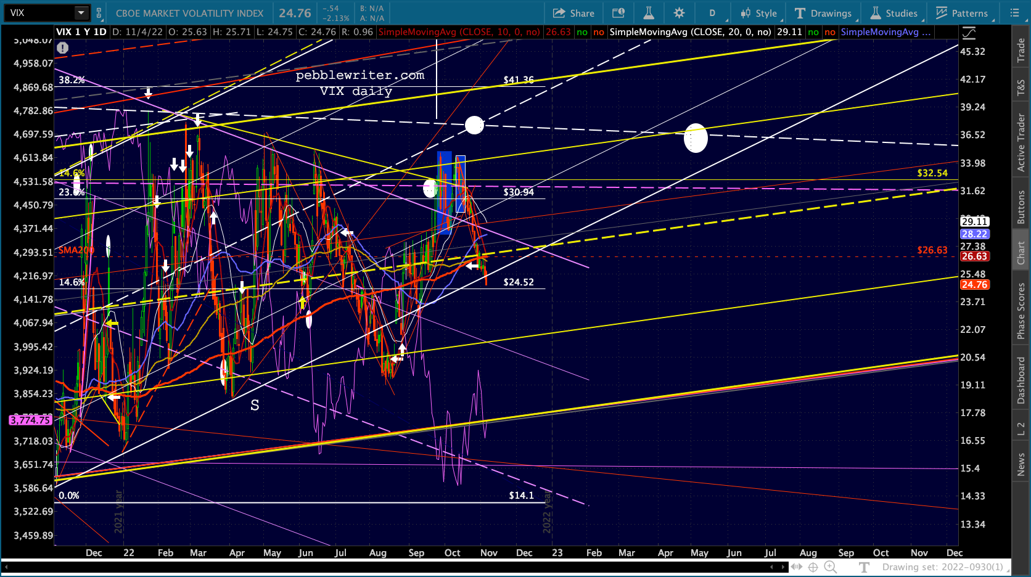This screenshot has width=1031, height=577.
Task: Toggle the price axis scale icon
Action: click(x=969, y=33)
